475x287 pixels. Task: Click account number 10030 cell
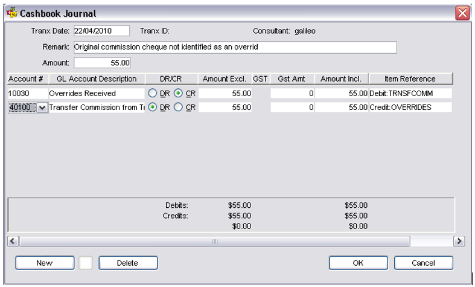28,94
